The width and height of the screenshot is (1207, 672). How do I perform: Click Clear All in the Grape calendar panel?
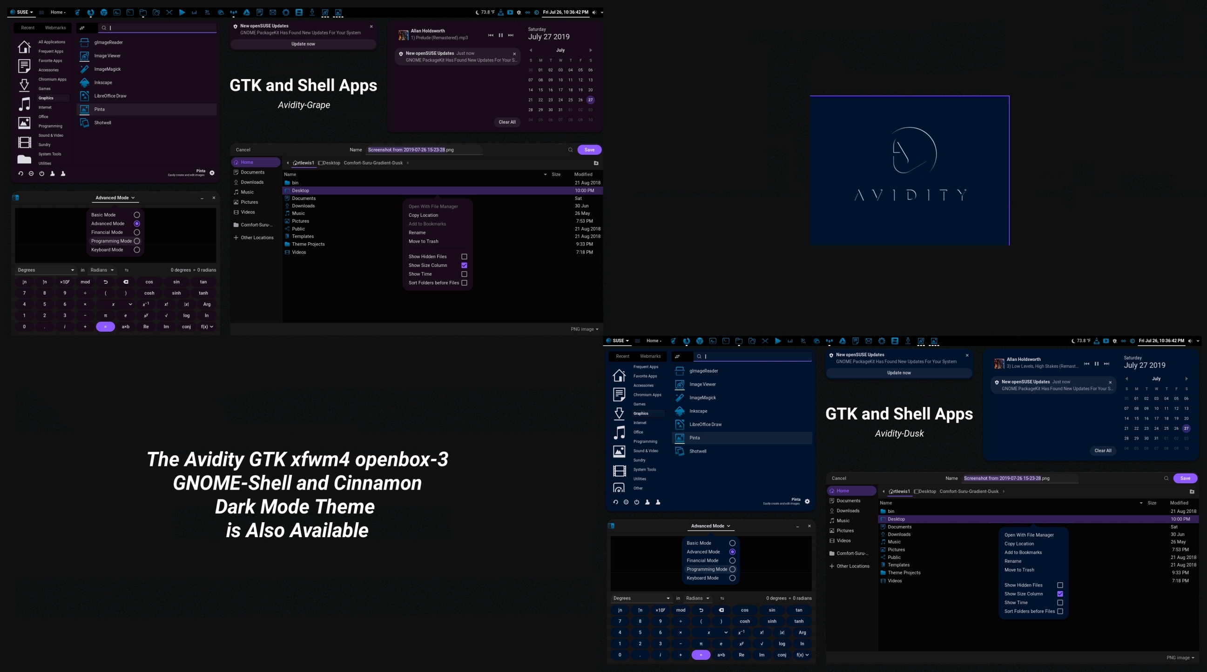[x=507, y=122]
